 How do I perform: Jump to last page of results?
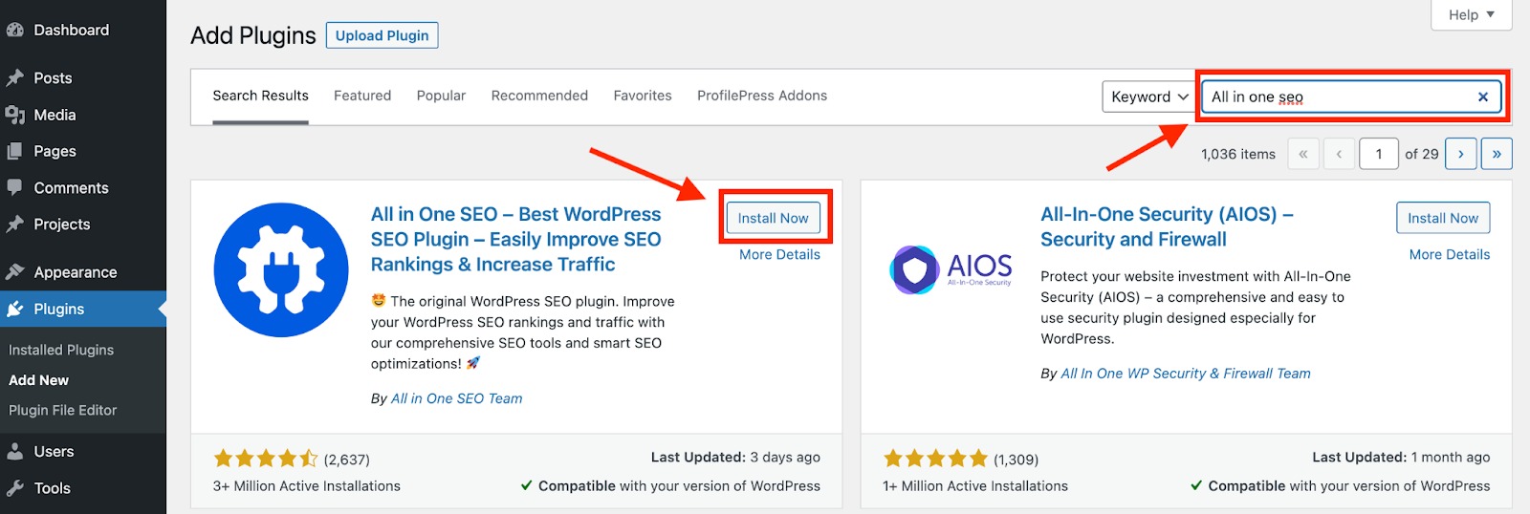click(x=1497, y=154)
